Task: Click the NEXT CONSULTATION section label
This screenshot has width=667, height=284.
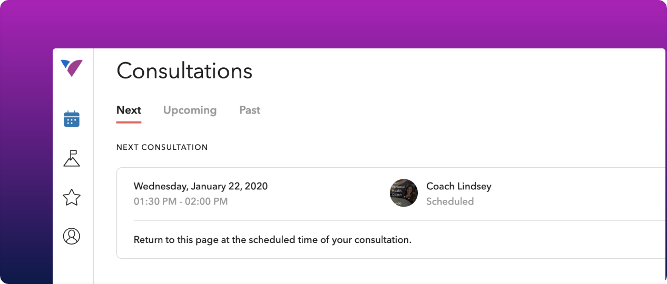Action: click(162, 147)
